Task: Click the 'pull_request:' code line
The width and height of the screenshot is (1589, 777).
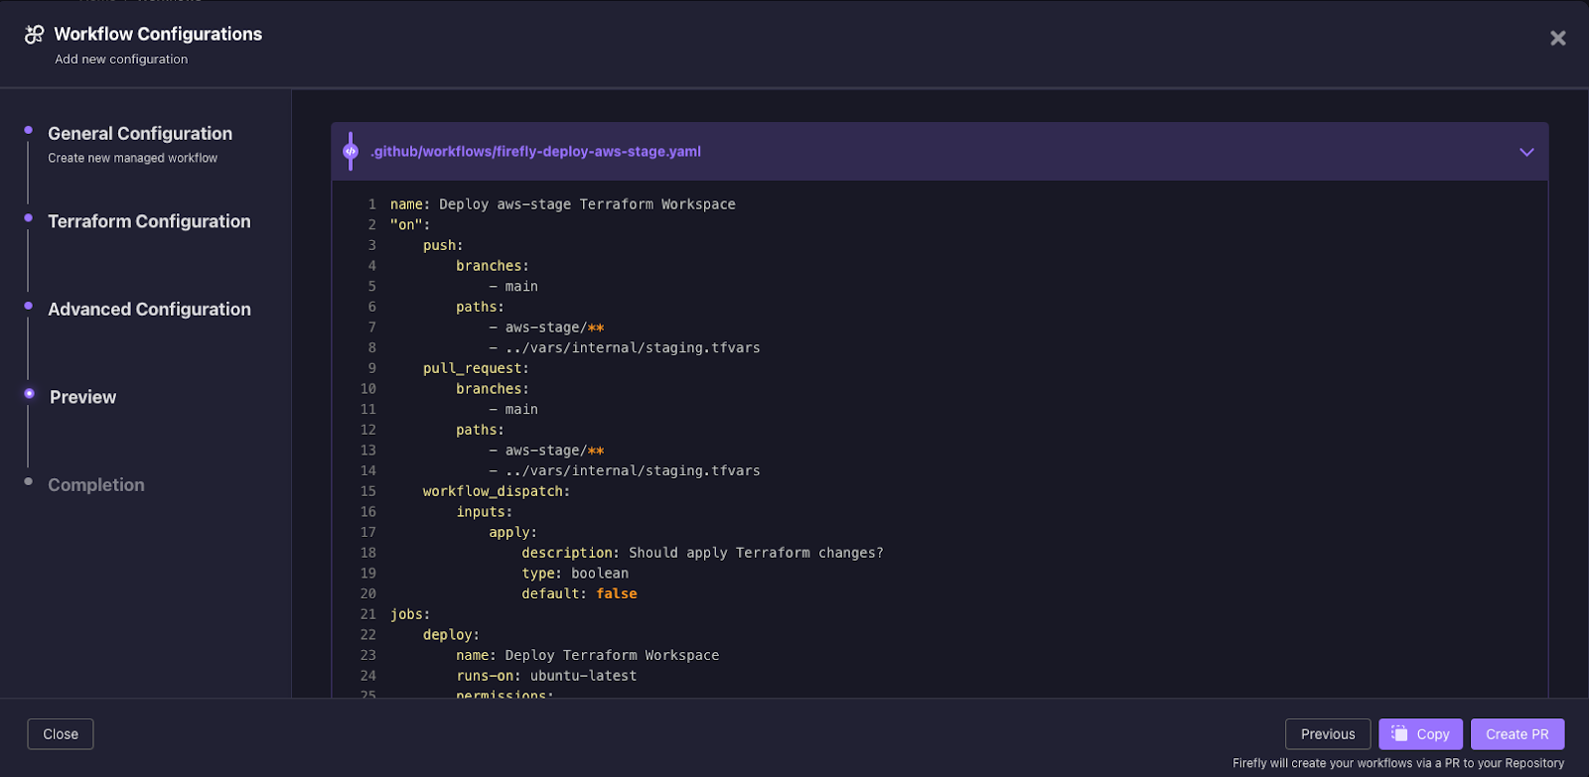Action: (476, 368)
